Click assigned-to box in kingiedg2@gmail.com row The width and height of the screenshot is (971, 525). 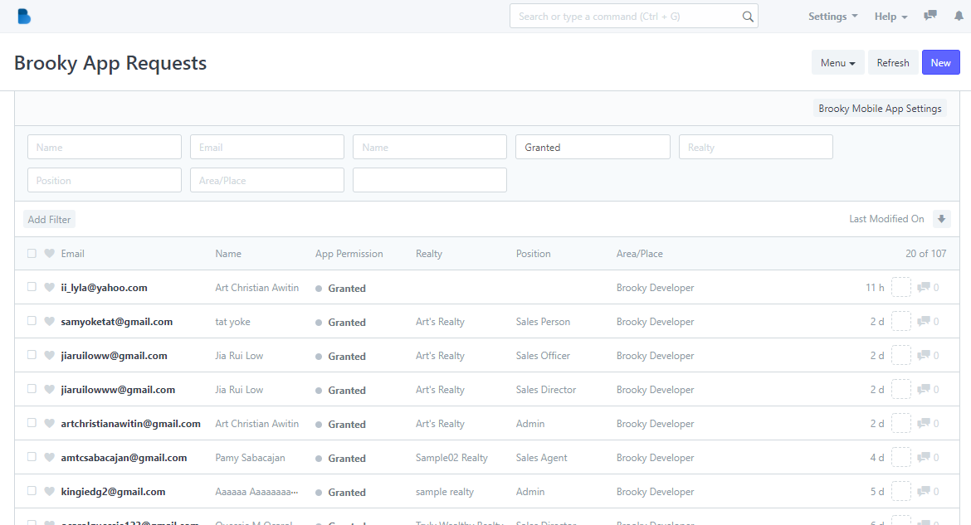pyautogui.click(x=901, y=492)
